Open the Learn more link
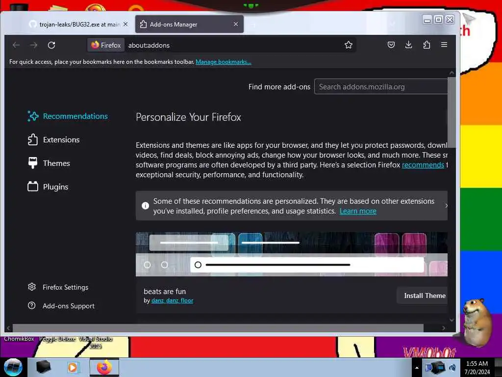The height and width of the screenshot is (377, 502). [358, 211]
